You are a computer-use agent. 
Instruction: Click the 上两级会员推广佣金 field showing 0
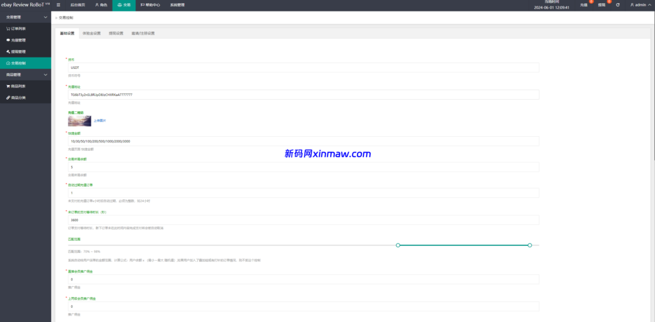[304, 307]
